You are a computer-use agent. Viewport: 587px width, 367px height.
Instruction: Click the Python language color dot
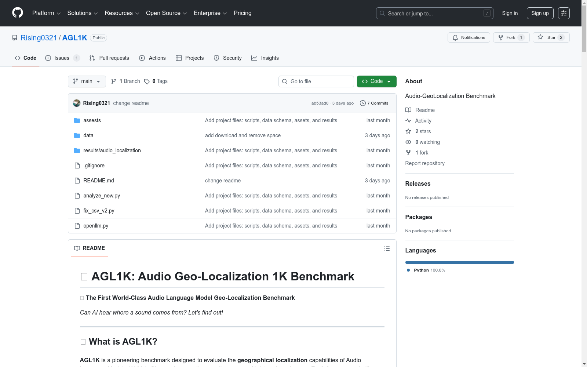(x=408, y=270)
